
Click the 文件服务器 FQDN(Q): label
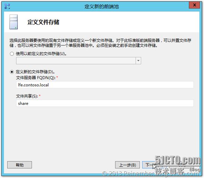36,78
